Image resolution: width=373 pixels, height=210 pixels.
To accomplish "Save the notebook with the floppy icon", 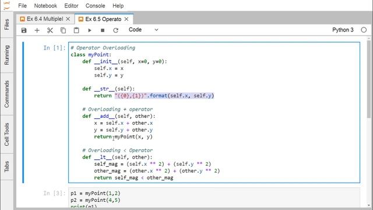I will [x=24, y=30].
